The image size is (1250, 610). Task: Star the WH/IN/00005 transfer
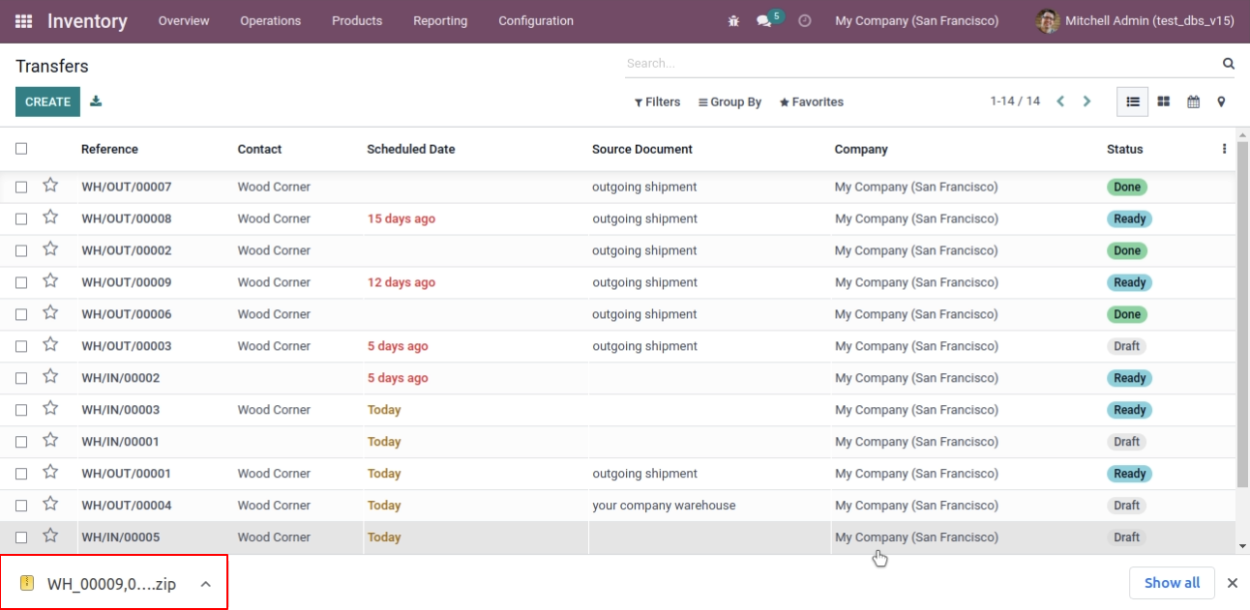50,537
